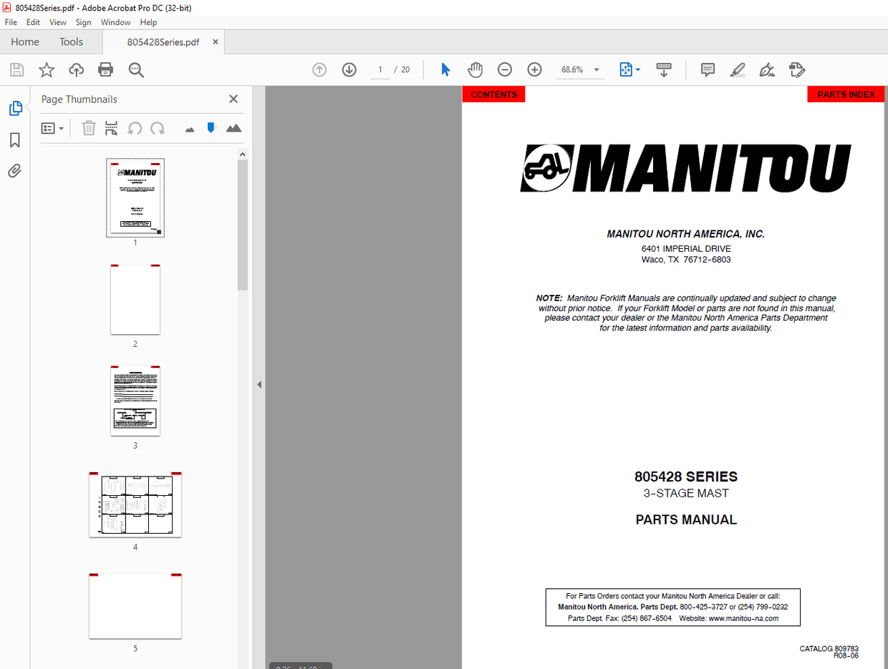Viewport: 888px width, 669px height.
Task: Switch to the Tools tab
Action: click(x=71, y=41)
